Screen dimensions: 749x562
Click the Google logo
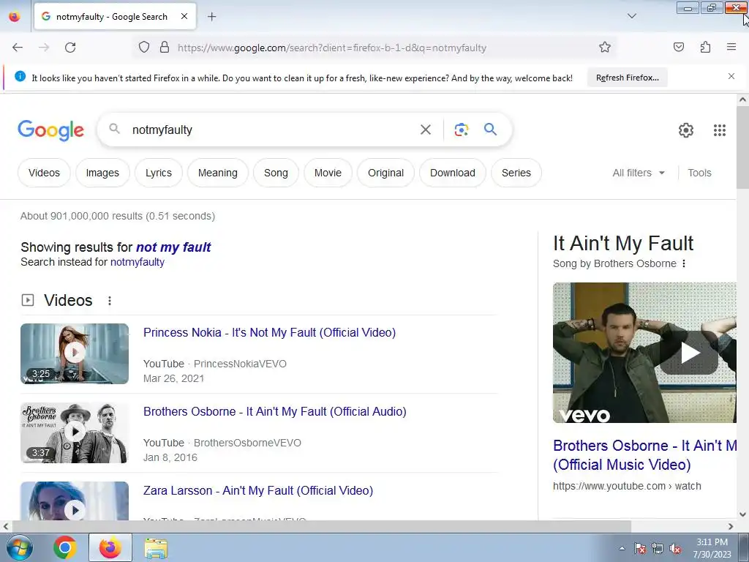pos(50,130)
